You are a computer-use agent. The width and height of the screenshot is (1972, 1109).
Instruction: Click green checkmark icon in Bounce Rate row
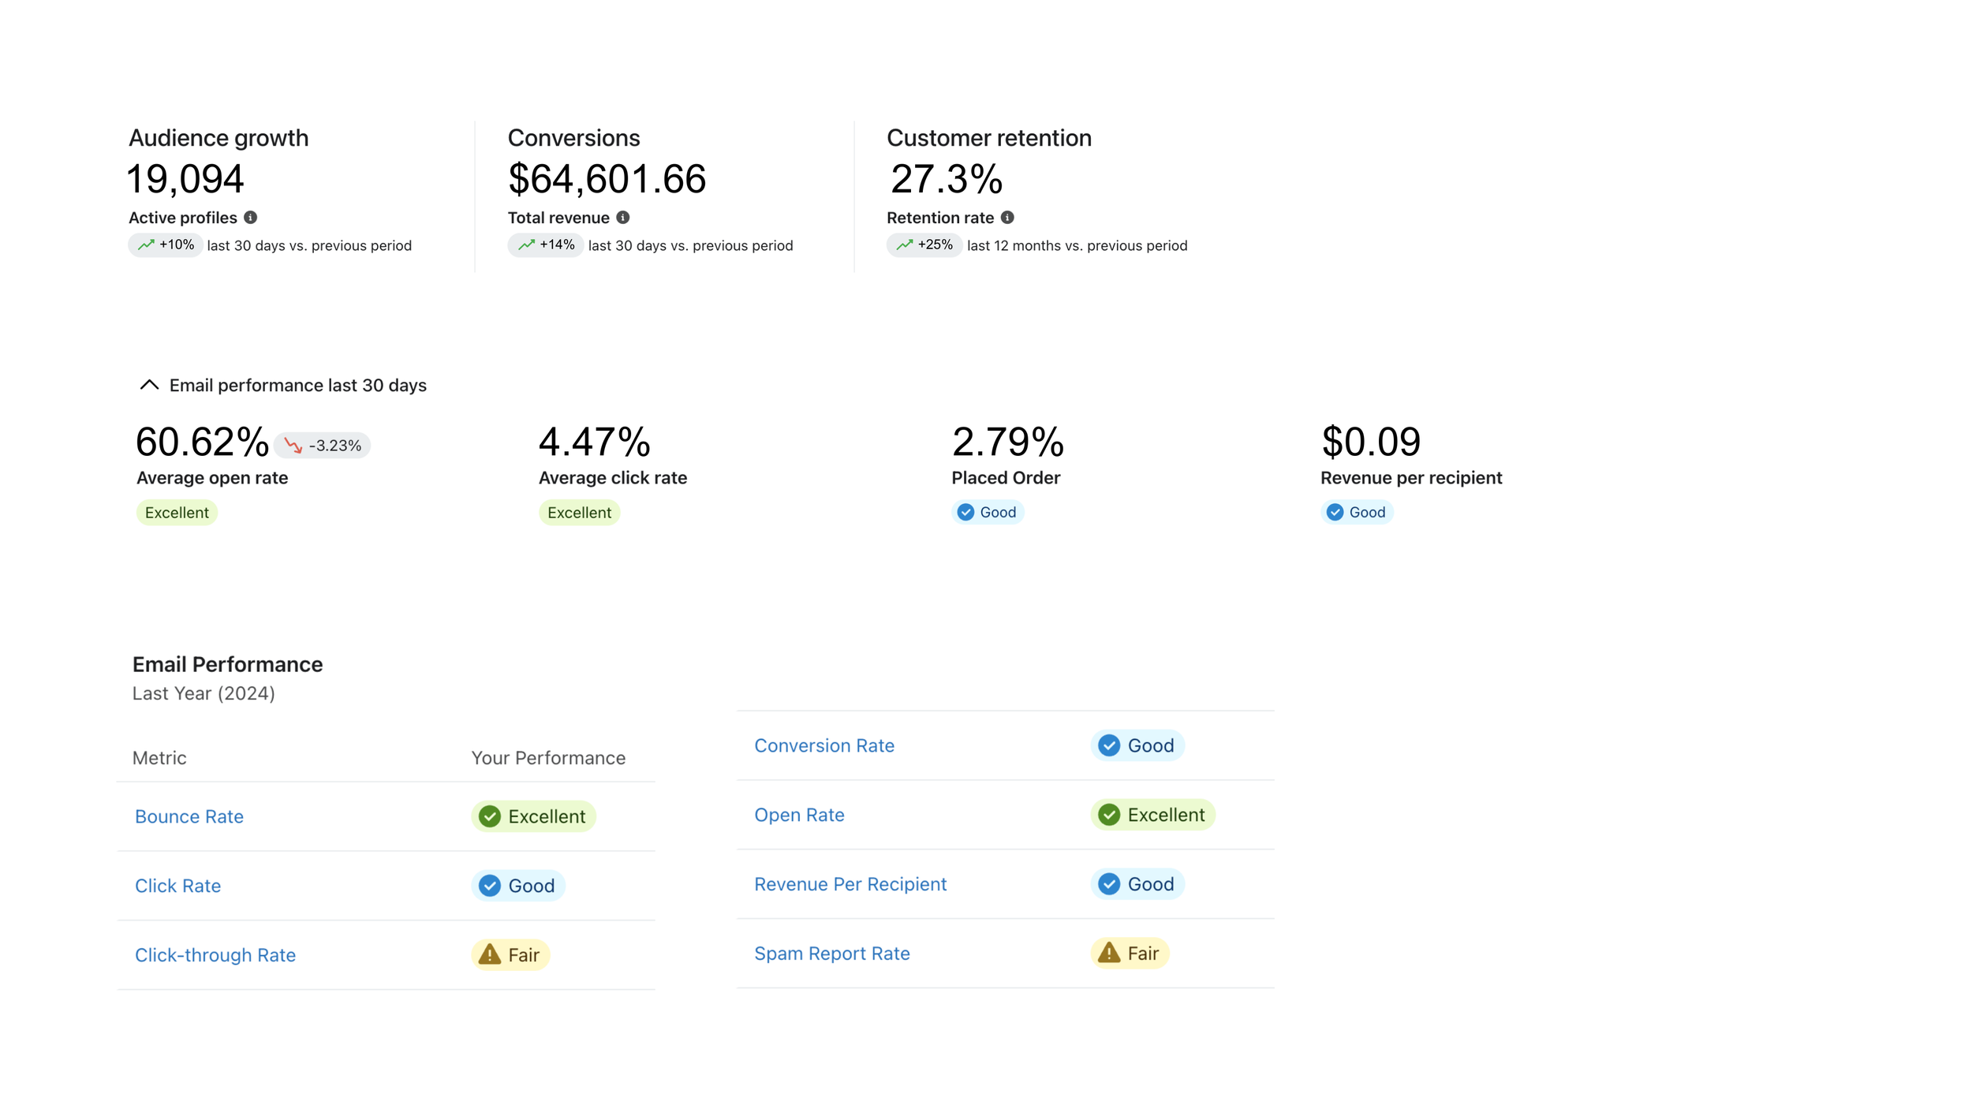489,816
